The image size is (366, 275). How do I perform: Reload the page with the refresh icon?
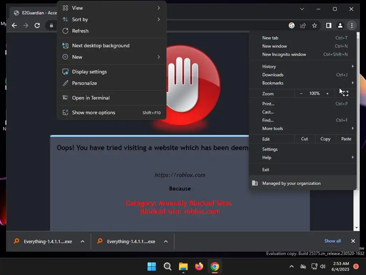37,25
